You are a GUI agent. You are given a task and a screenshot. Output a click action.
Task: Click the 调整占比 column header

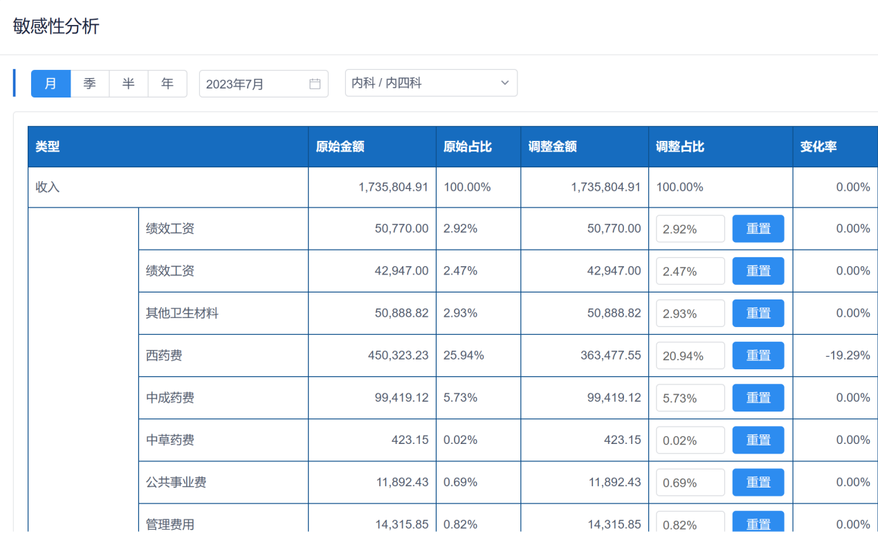(680, 147)
